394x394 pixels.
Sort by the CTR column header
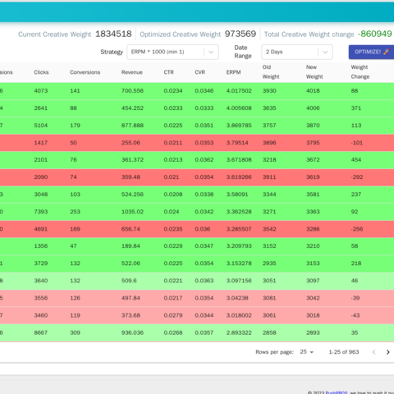point(169,72)
